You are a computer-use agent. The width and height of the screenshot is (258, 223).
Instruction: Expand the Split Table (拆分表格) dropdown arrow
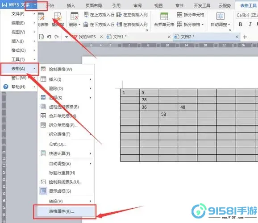click(x=203, y=25)
